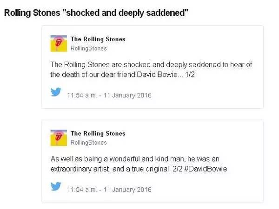
Task: Visit the RollingStones handle under the first tweet's name
Action: [x=88, y=48]
